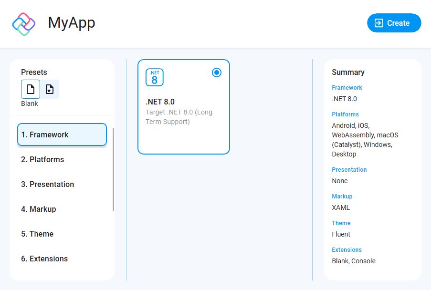Viewport: 431px width, 290px height.
Task: Select the Blank document preset icon
Action: (x=30, y=89)
